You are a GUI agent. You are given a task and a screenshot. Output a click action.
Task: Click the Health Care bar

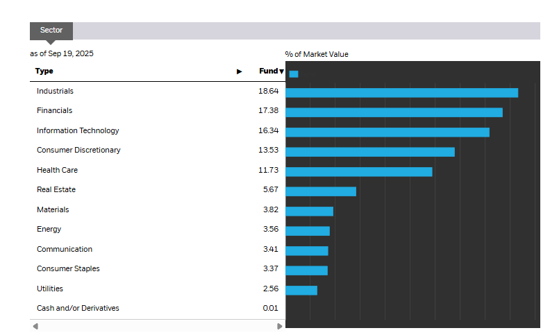[x=358, y=171]
